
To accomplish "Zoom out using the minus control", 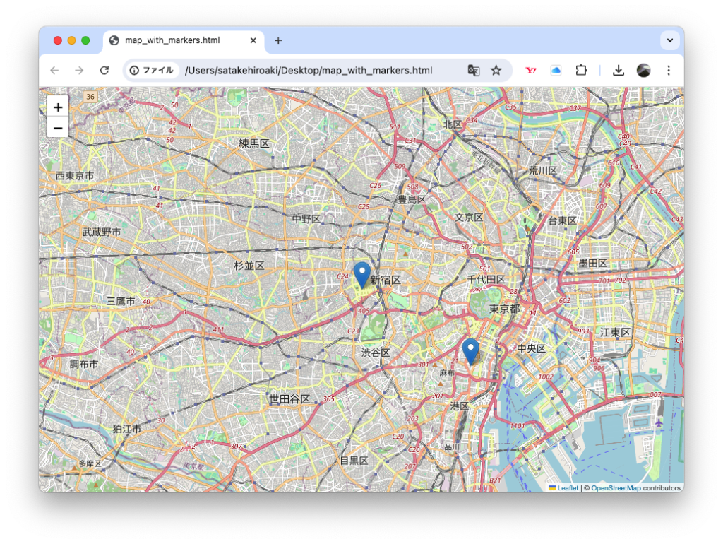I will pyautogui.click(x=57, y=127).
